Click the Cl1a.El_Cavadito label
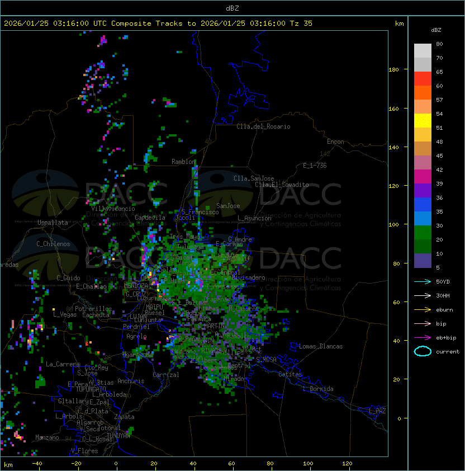The width and height of the screenshot is (465, 471). point(282,185)
